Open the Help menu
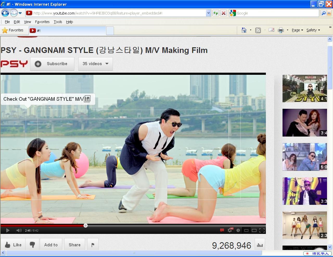Screen dimensions: 333x257 click(x=69, y=22)
